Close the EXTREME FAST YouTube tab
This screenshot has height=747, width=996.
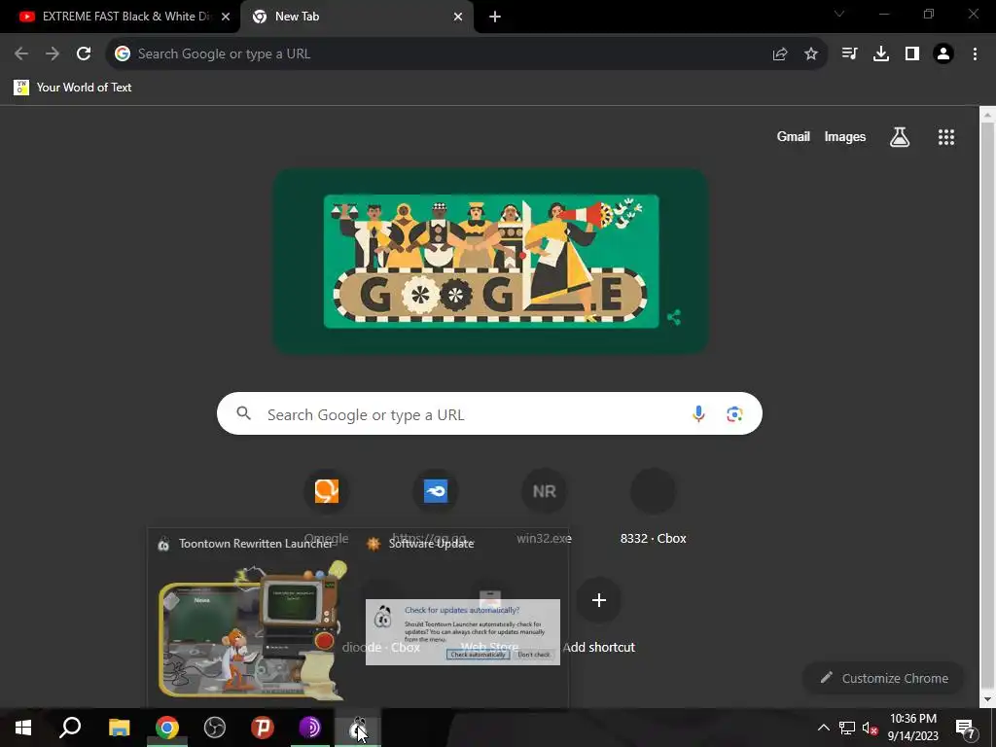pos(226,17)
